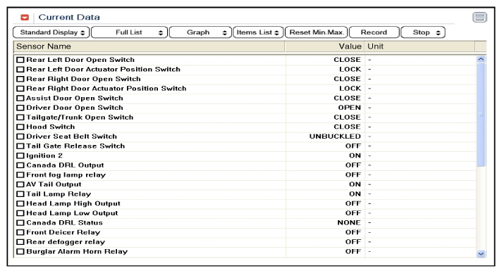Start recording with the Record button

click(x=374, y=32)
